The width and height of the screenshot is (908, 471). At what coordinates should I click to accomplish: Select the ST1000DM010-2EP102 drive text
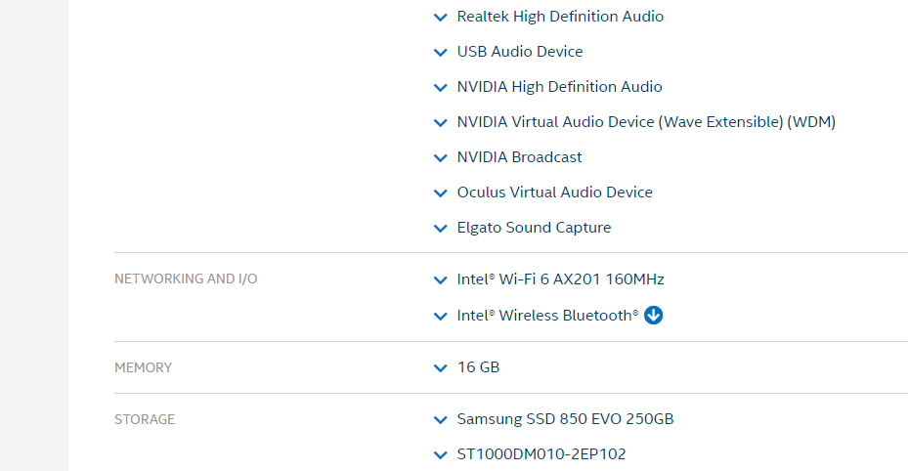coord(540,454)
